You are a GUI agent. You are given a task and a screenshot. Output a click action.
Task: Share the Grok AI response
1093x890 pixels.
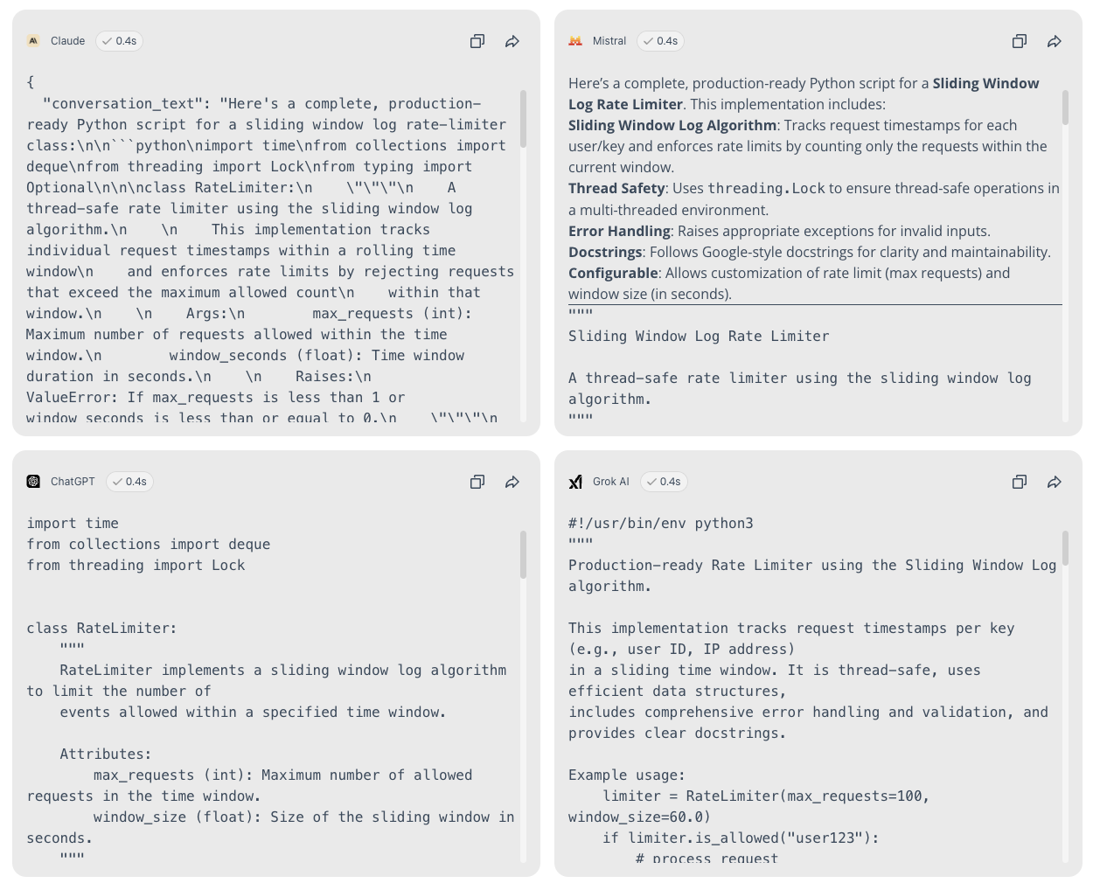[x=1055, y=482]
